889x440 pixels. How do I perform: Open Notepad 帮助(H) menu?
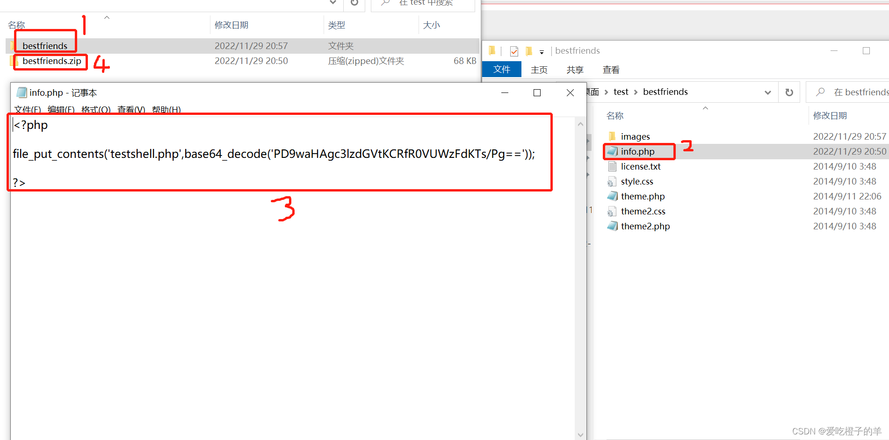click(x=166, y=110)
